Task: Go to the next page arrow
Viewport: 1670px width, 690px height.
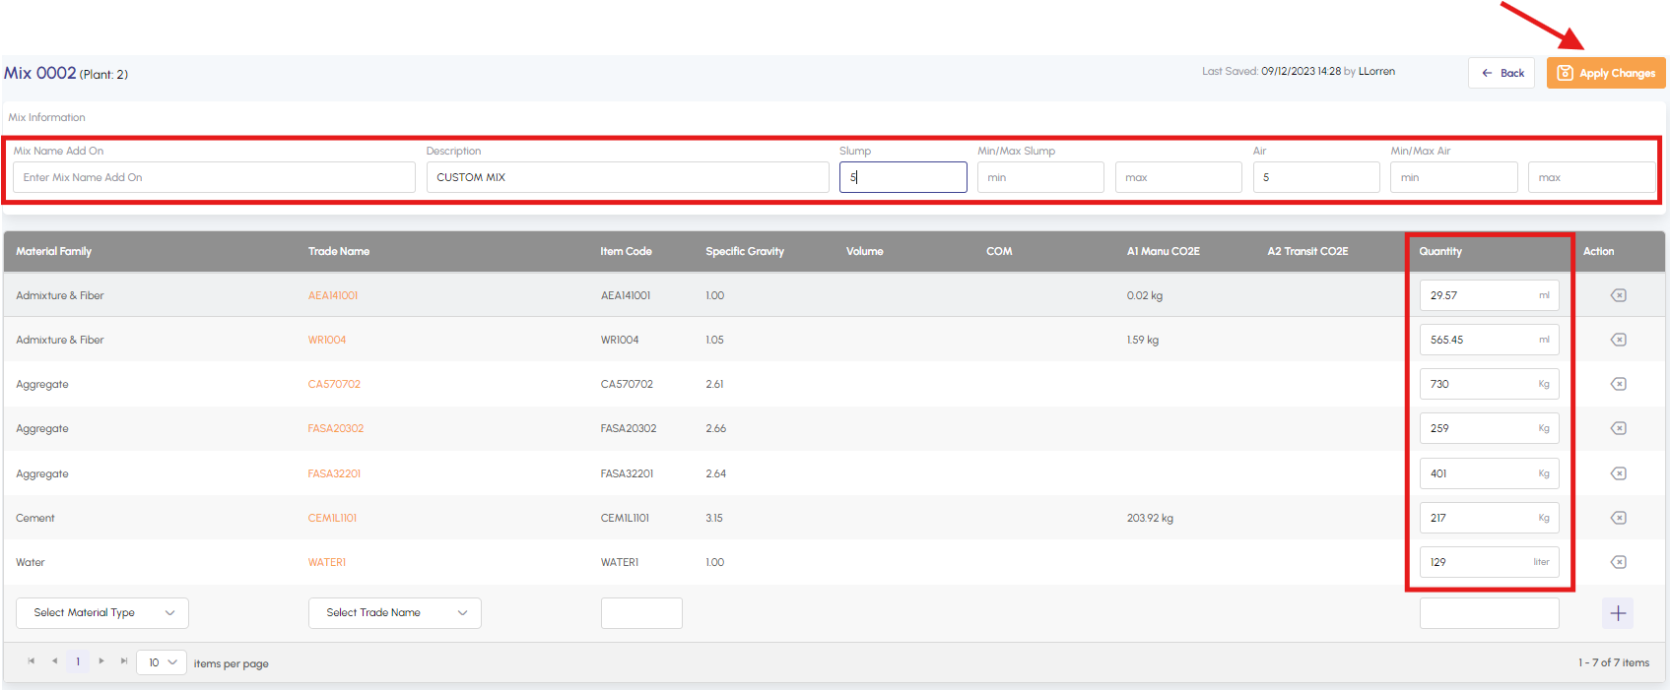Action: pos(101,661)
